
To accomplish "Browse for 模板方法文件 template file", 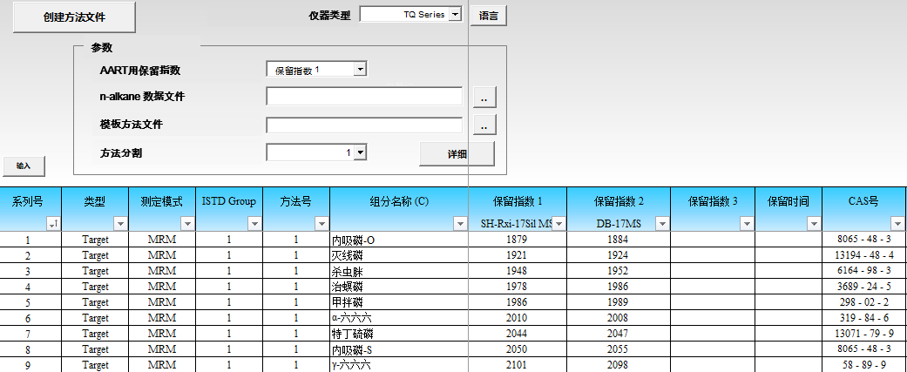I will [x=484, y=125].
